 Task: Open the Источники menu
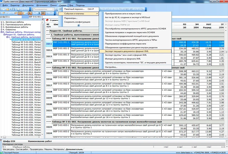coord(42,5)
